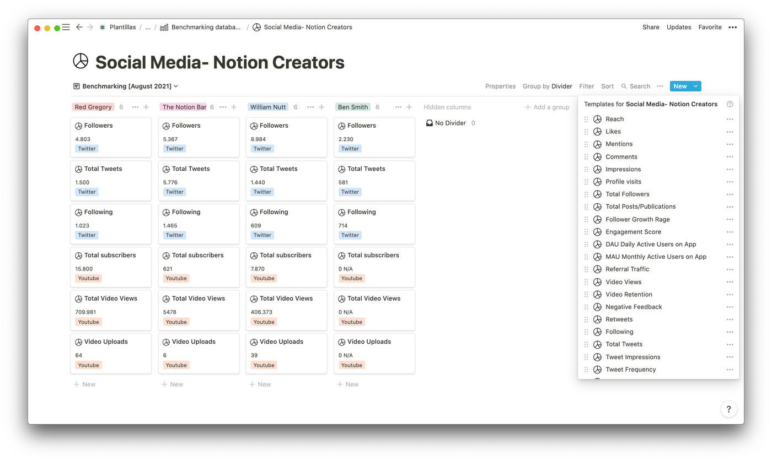Click the pie-chart page icon next to the title
The height and width of the screenshot is (461, 772).
click(81, 61)
